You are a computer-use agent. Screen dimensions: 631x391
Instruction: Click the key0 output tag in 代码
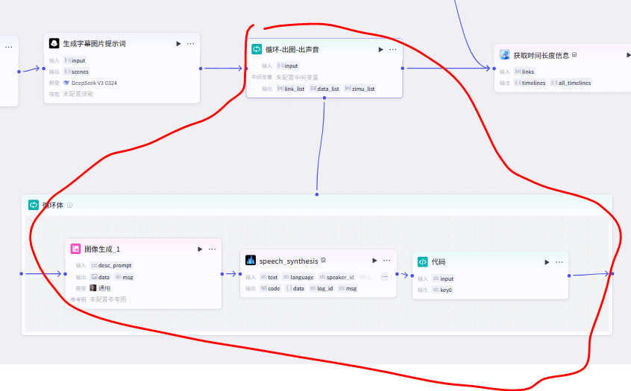point(442,290)
